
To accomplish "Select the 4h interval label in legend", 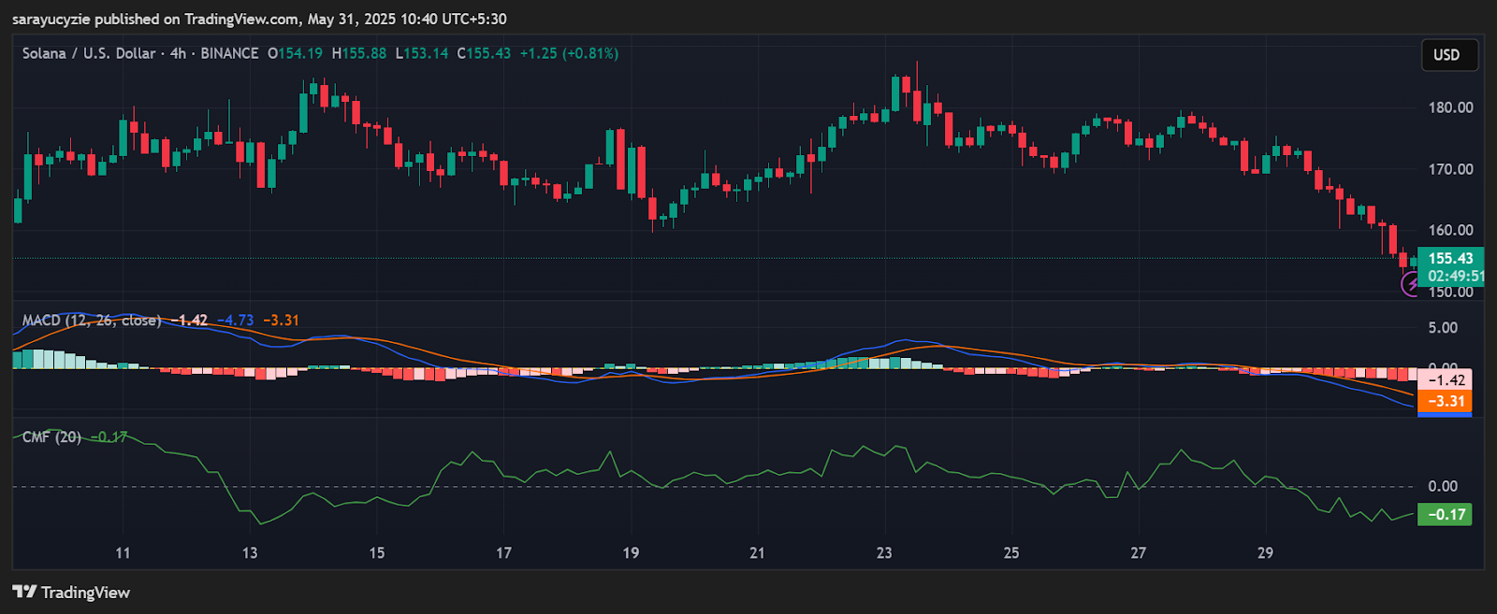I will click(178, 53).
